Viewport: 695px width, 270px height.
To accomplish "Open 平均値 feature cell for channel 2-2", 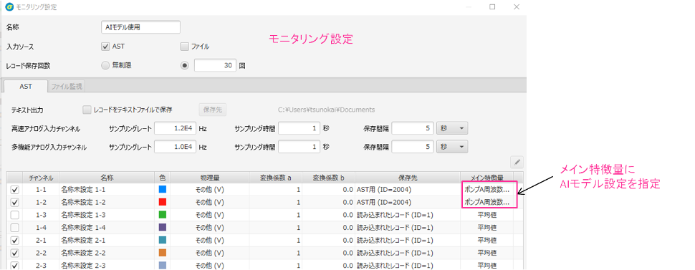I will click(486, 253).
